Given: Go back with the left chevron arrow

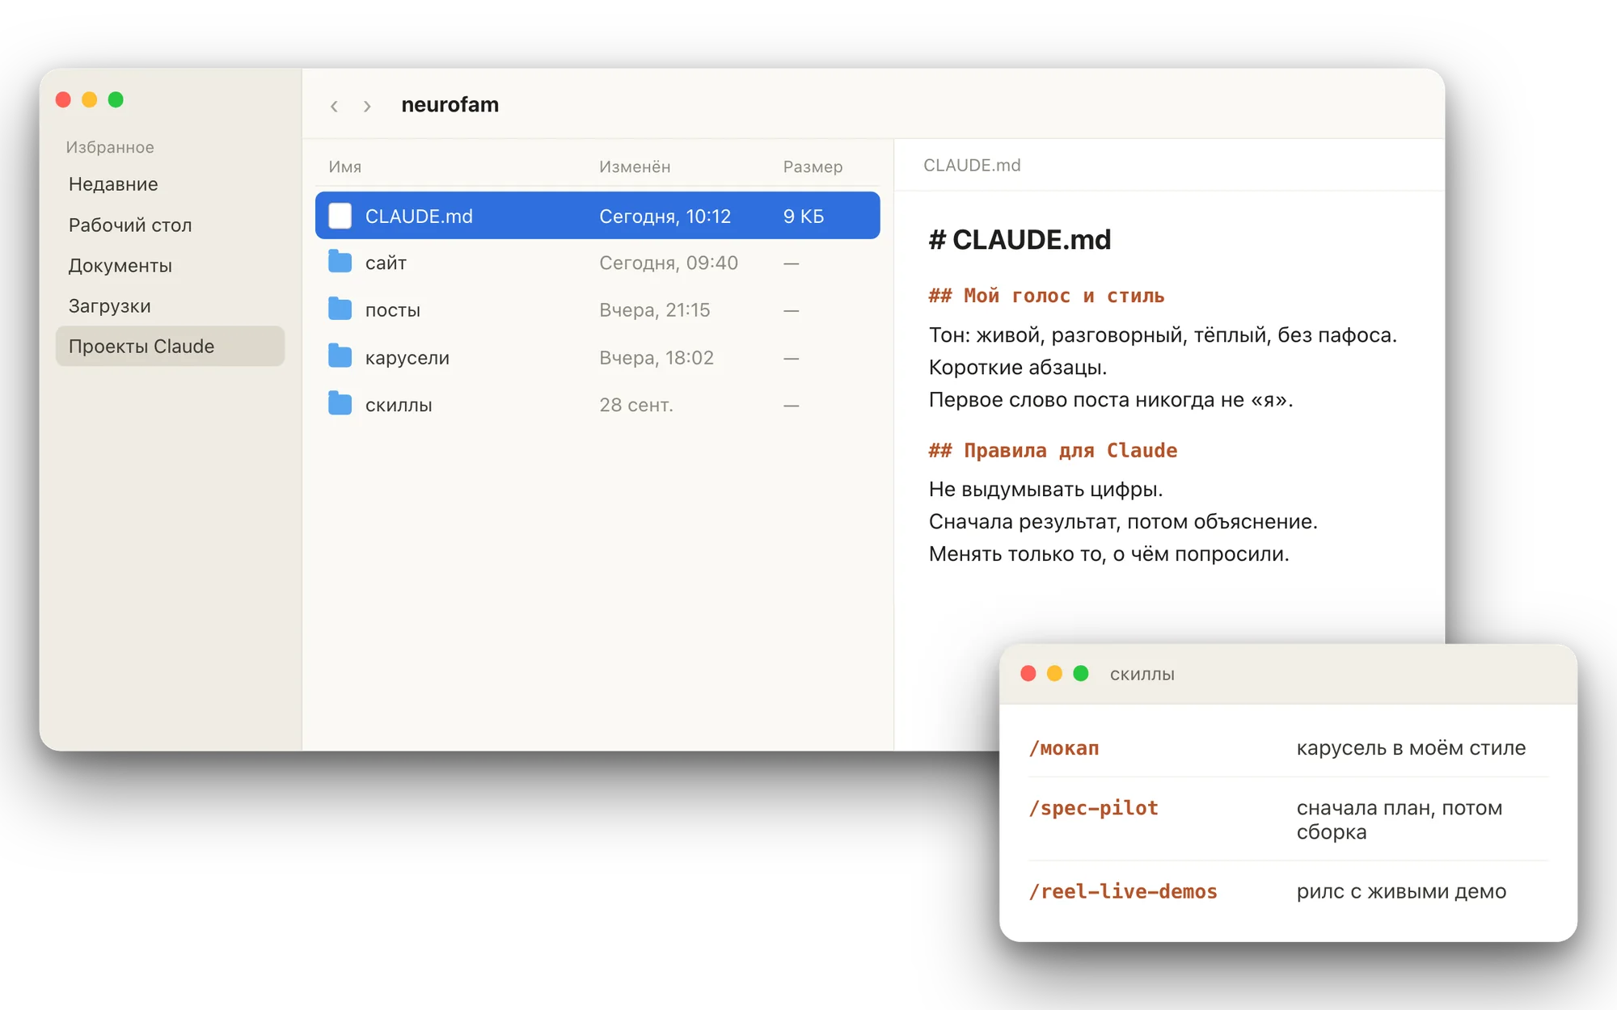Looking at the screenshot, I should (334, 106).
